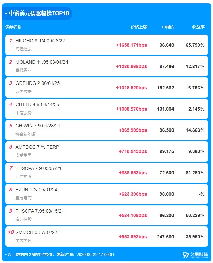Click the rank 10 number badge

tap(10, 232)
